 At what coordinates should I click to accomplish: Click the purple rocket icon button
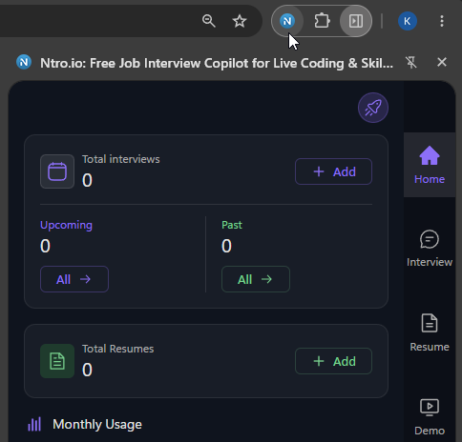373,108
